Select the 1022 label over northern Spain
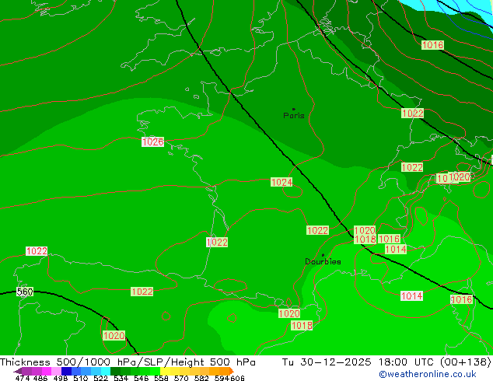Viewport: 493px width, 381px height. point(142,292)
